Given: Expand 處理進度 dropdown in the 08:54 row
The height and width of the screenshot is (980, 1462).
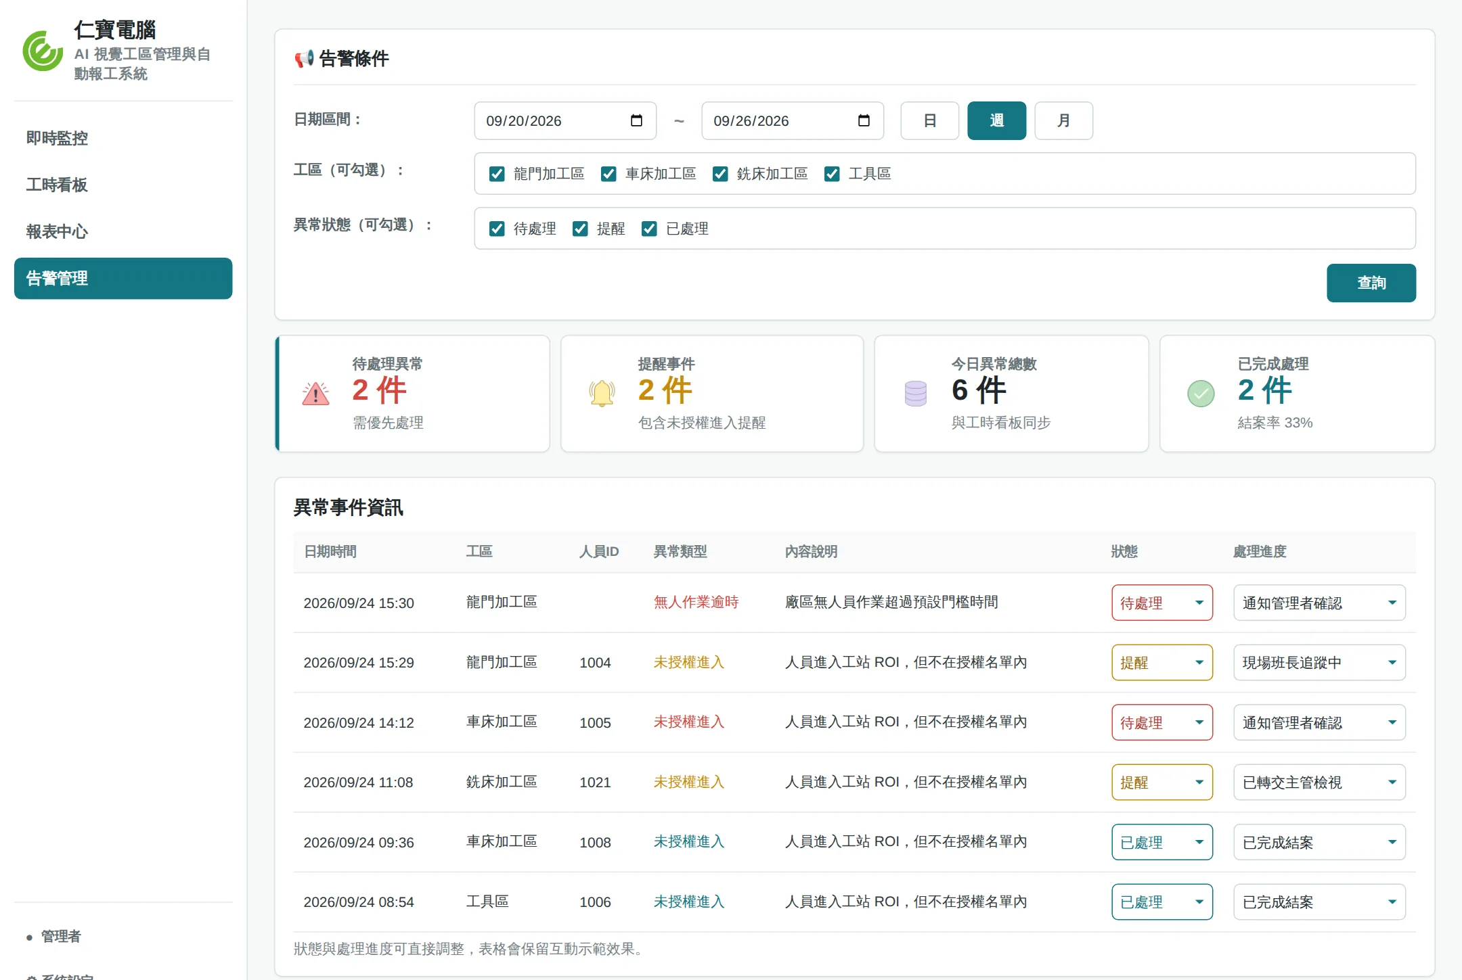Looking at the screenshot, I should [1319, 902].
